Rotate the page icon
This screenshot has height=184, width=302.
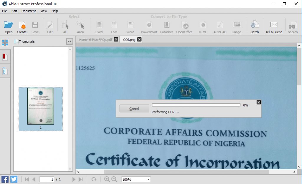(94, 179)
